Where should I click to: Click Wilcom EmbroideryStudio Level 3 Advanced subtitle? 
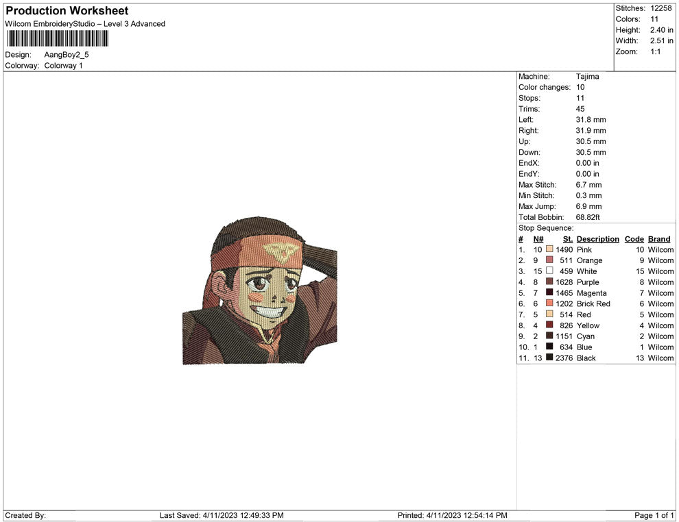[x=85, y=24]
